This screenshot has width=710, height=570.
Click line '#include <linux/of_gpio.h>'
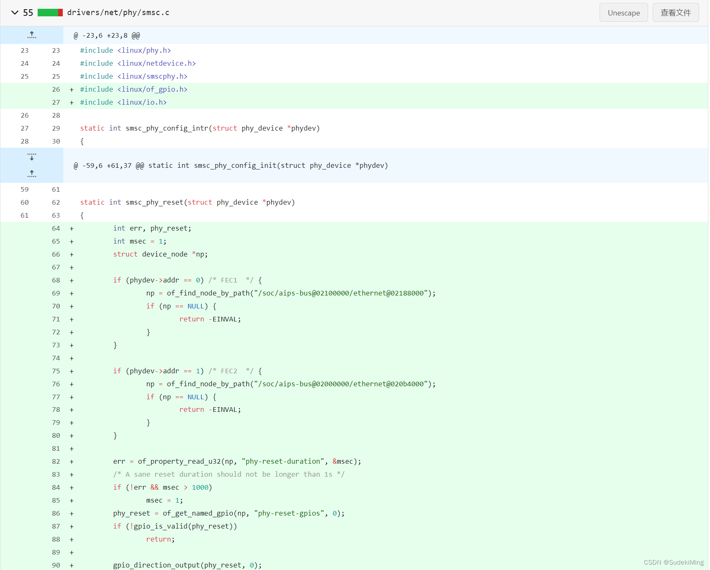coord(134,89)
